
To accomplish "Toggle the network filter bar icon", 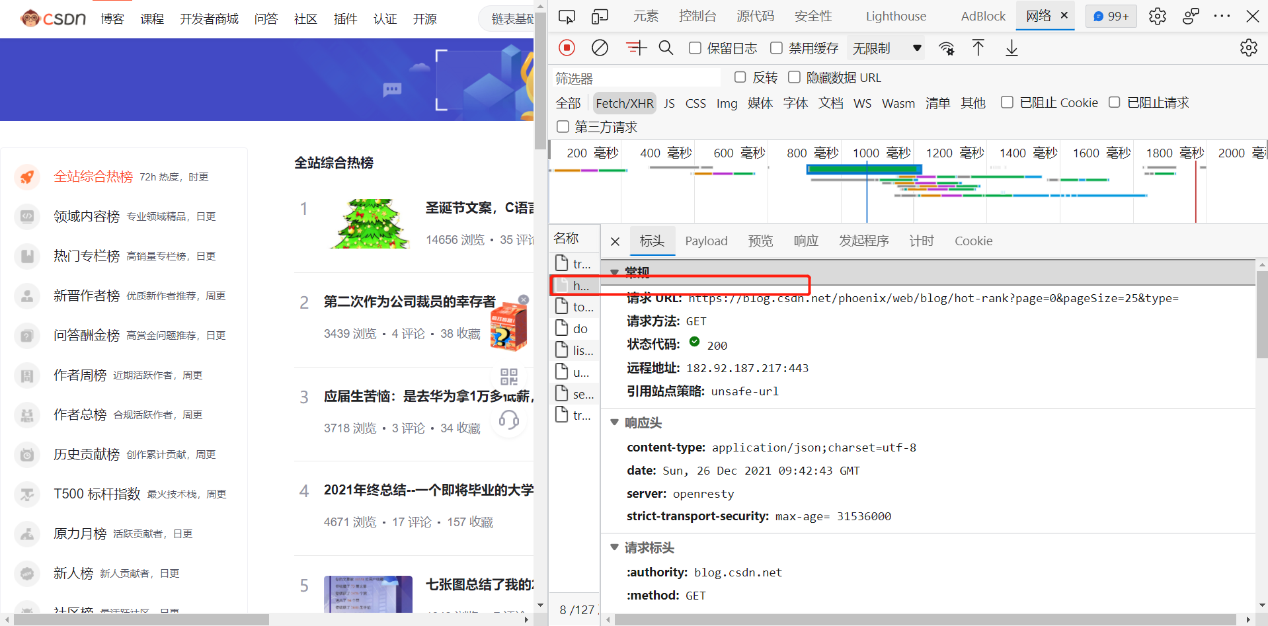I will pyautogui.click(x=636, y=48).
